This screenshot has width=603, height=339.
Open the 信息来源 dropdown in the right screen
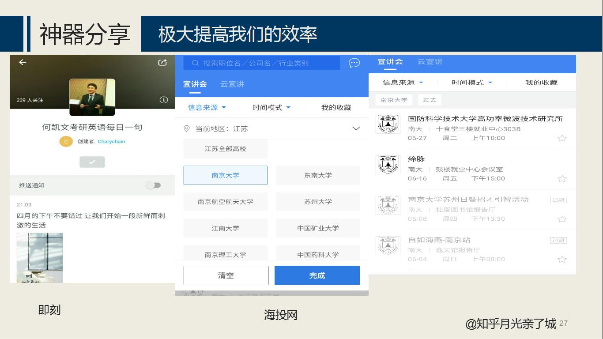(x=403, y=83)
